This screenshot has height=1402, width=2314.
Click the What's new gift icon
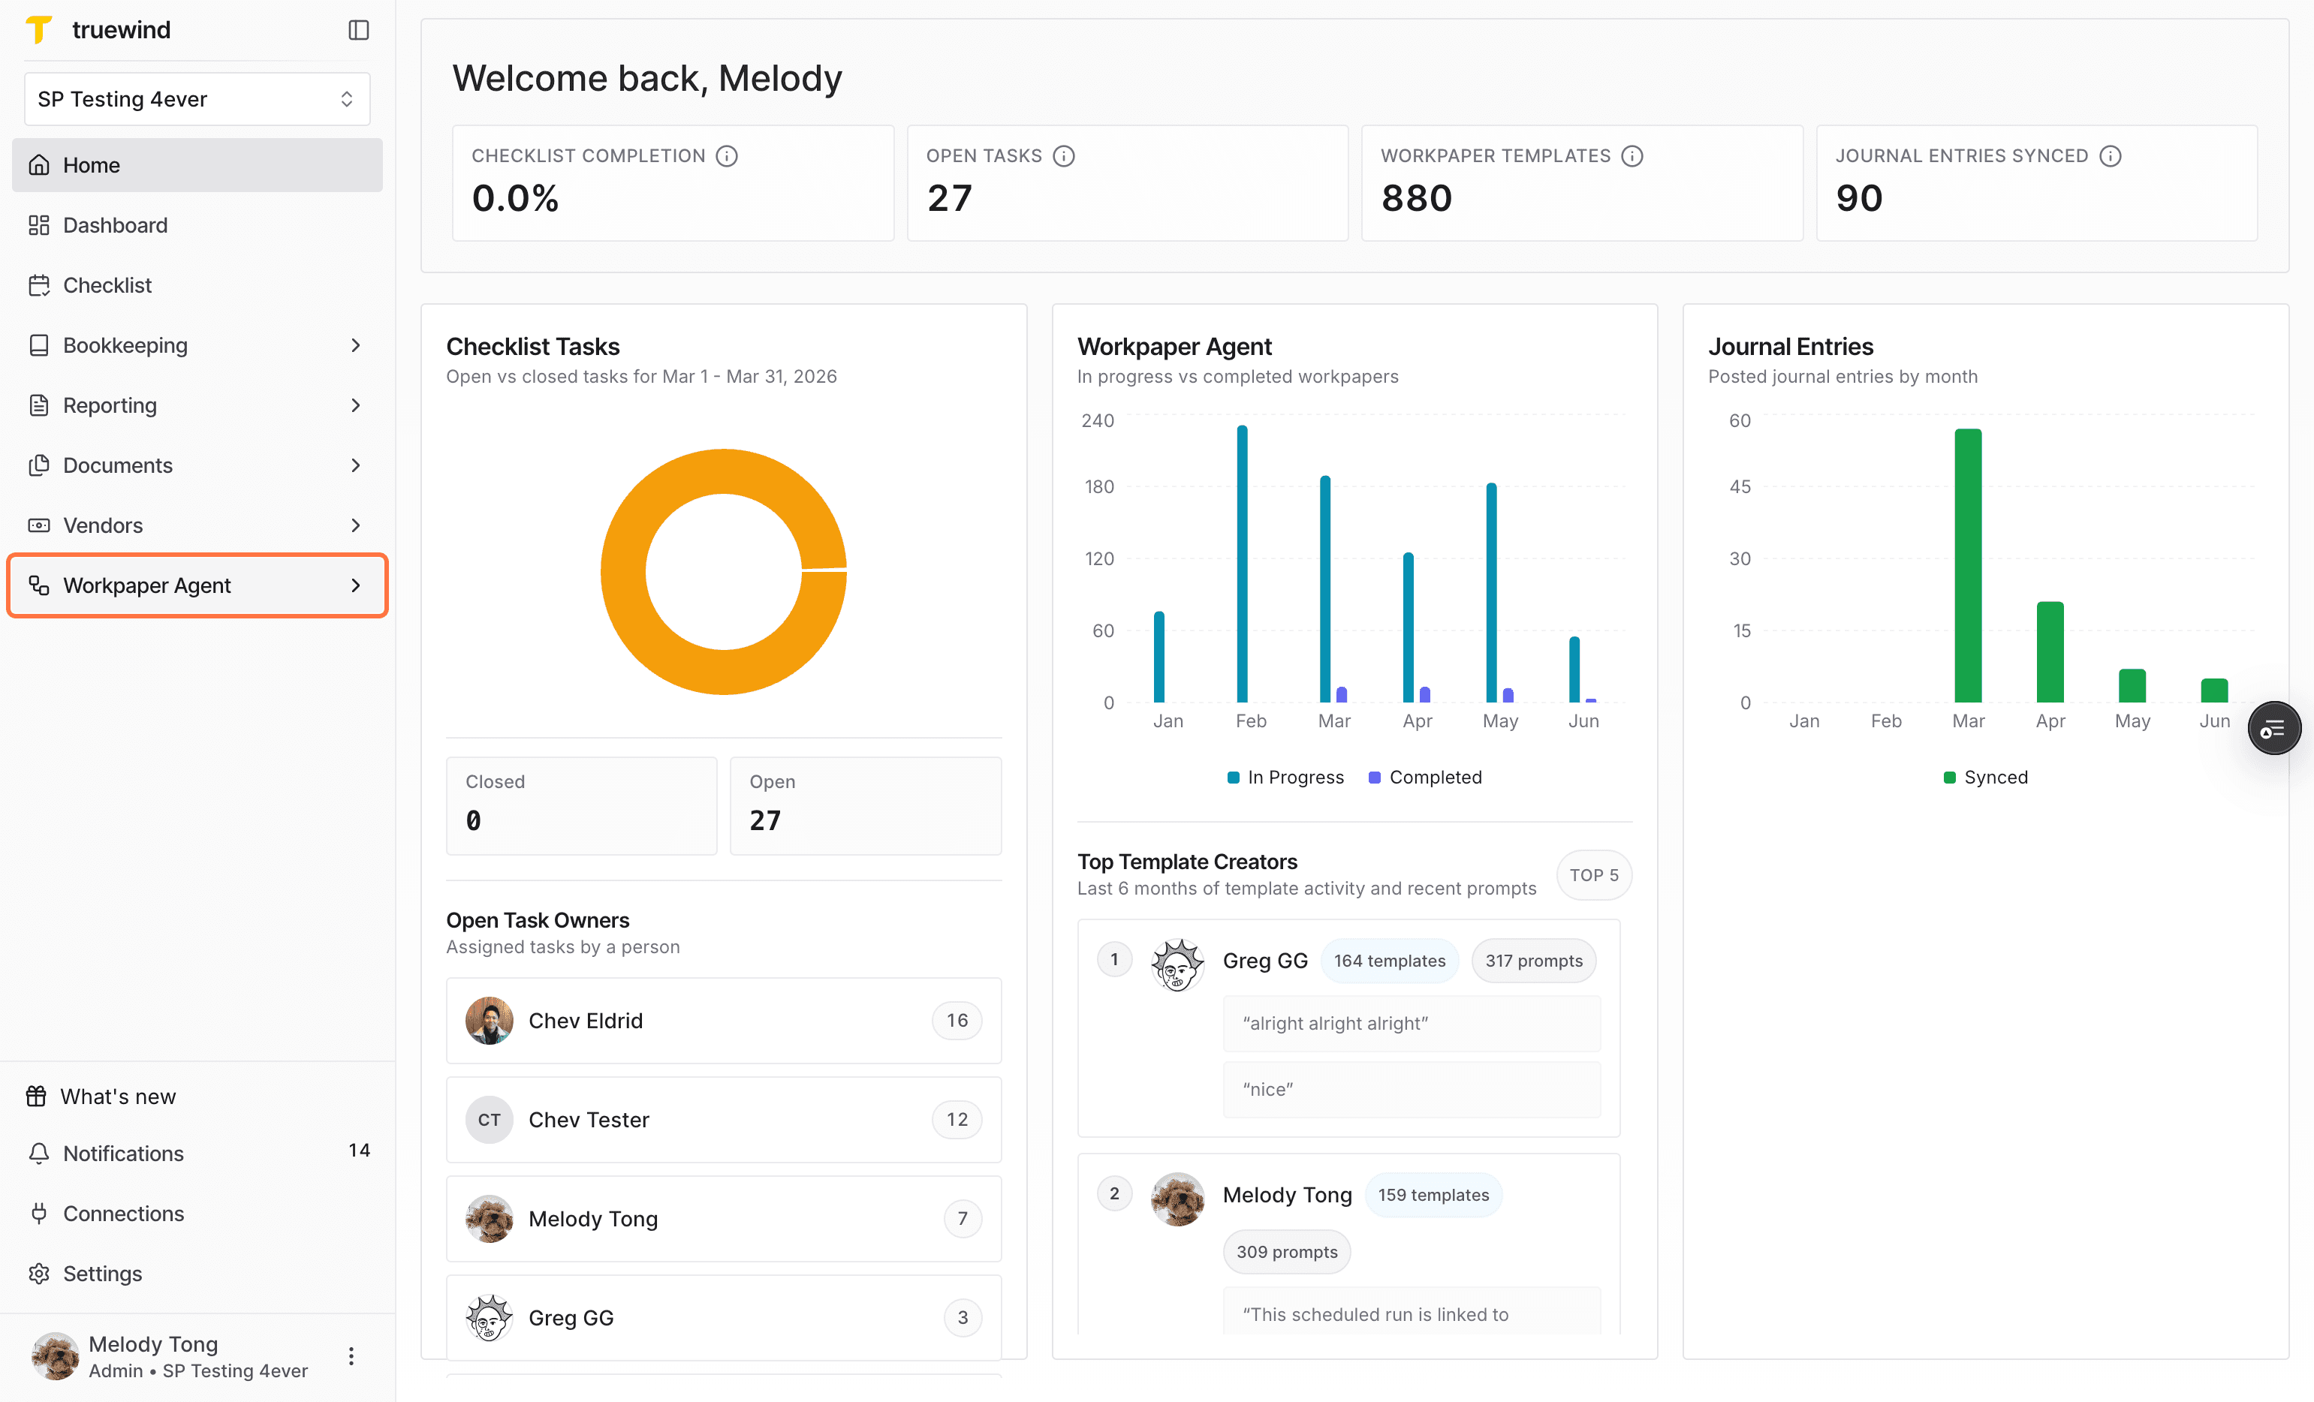36,1096
